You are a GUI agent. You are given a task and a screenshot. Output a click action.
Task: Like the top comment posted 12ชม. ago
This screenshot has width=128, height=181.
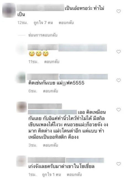tap(119, 11)
